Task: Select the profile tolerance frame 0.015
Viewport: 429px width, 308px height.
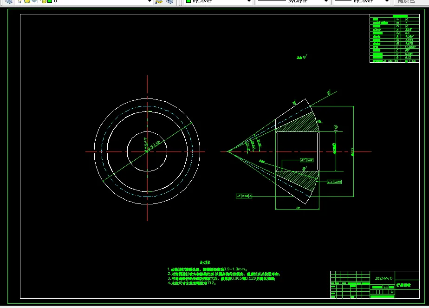Action: point(334,182)
